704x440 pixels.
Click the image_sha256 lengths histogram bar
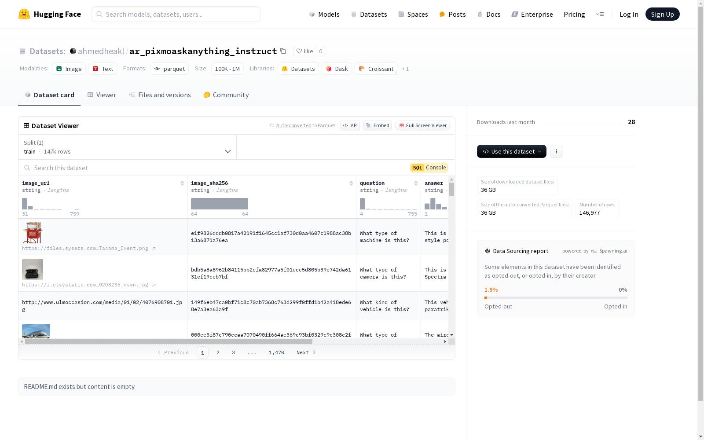coord(220,204)
